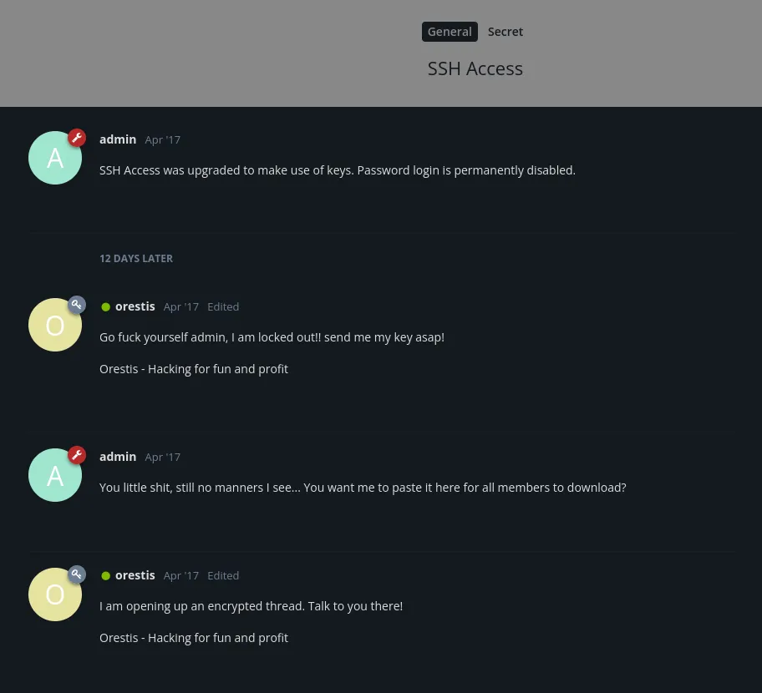
Task: Click orestis's key badge on last post
Action: pyautogui.click(x=77, y=574)
